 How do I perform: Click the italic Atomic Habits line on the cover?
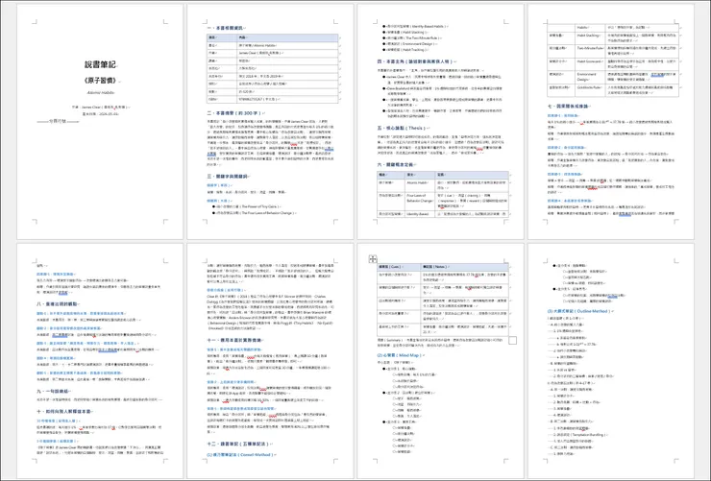(x=100, y=92)
